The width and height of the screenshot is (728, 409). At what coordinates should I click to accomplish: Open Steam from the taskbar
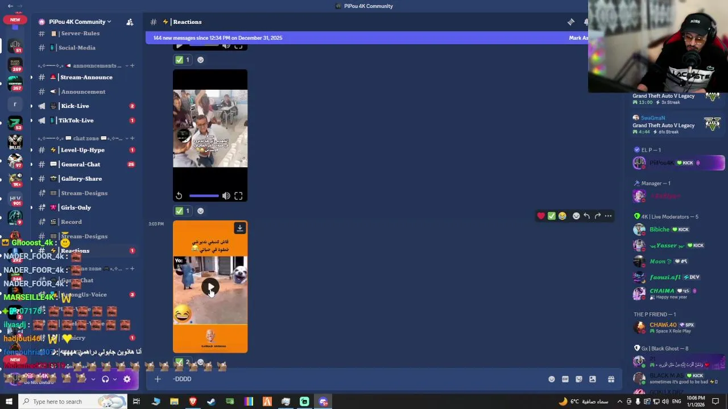(x=211, y=402)
